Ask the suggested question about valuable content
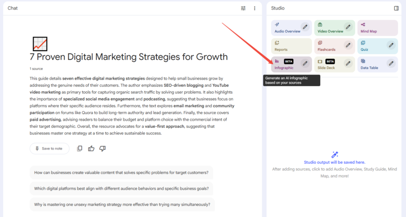Viewport: 406px width, 217px height. 121,172
